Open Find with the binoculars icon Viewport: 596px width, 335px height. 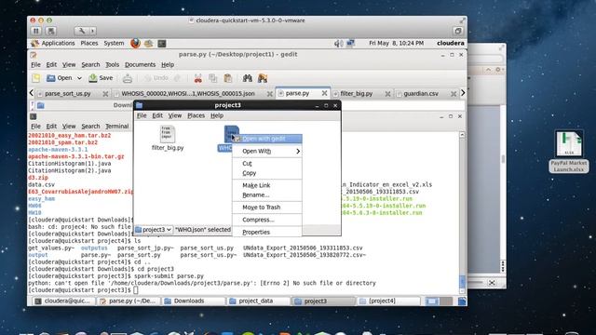pyautogui.click(x=248, y=78)
